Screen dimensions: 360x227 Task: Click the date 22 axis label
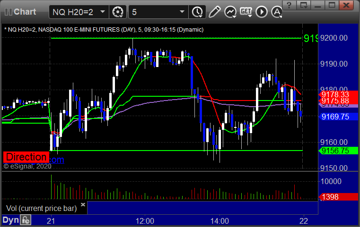304,221
